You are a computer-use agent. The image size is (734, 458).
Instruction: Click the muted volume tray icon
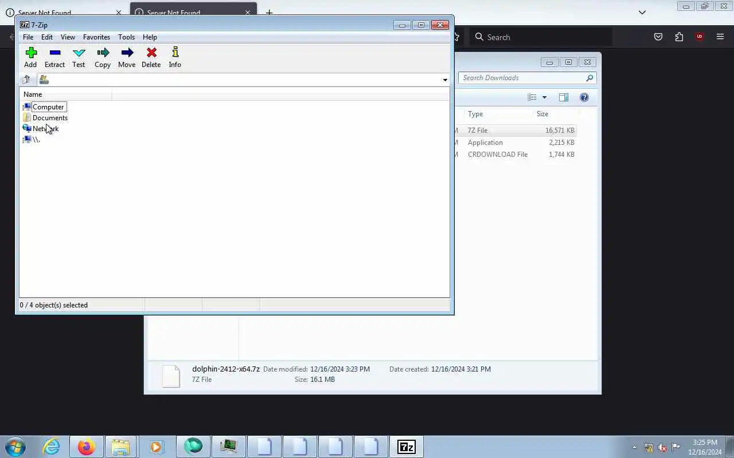coord(662,448)
